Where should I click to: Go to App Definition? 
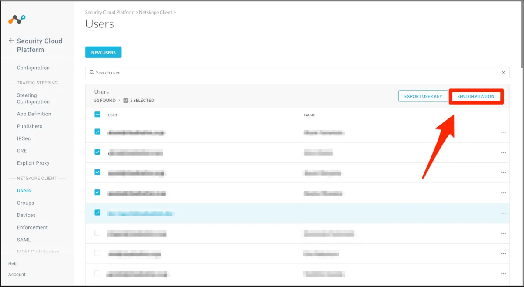tap(34, 114)
